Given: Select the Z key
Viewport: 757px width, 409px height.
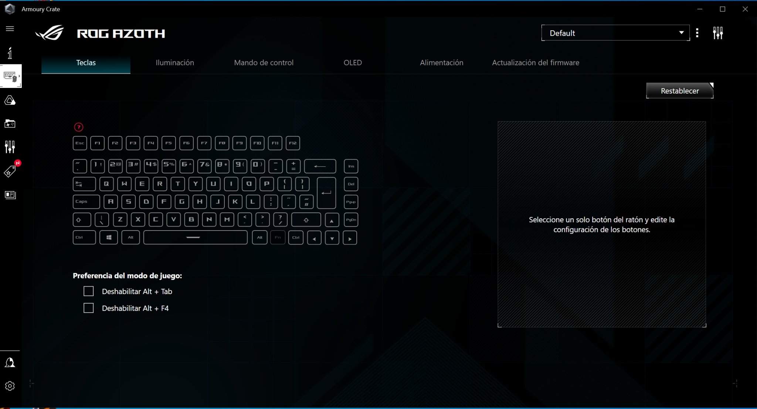Looking at the screenshot, I should click(x=120, y=220).
